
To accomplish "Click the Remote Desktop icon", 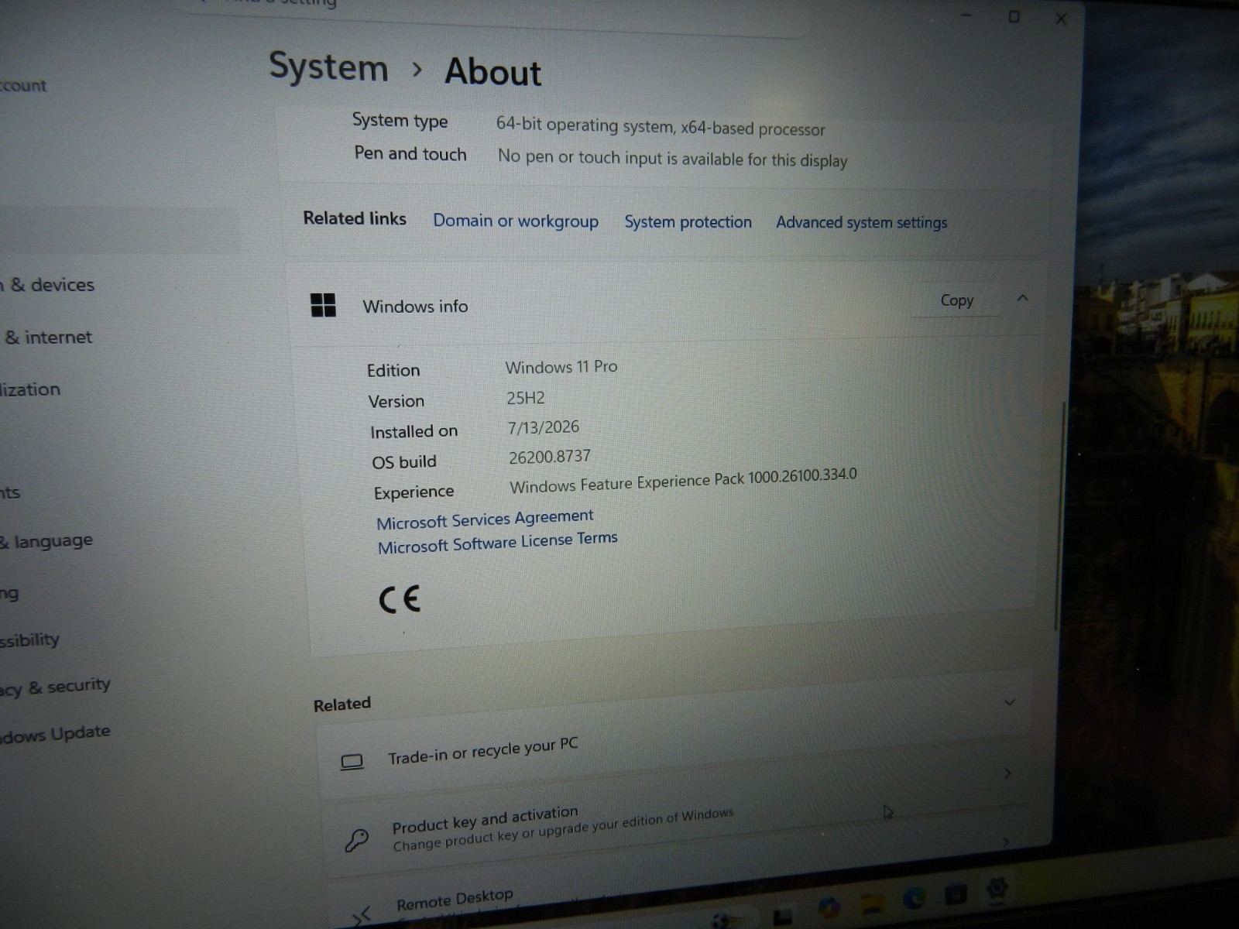I will 362,917.
